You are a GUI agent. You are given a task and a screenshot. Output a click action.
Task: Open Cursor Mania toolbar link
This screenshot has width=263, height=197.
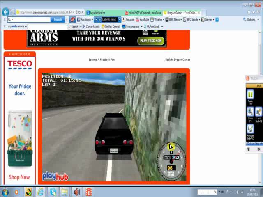tap(91, 27)
